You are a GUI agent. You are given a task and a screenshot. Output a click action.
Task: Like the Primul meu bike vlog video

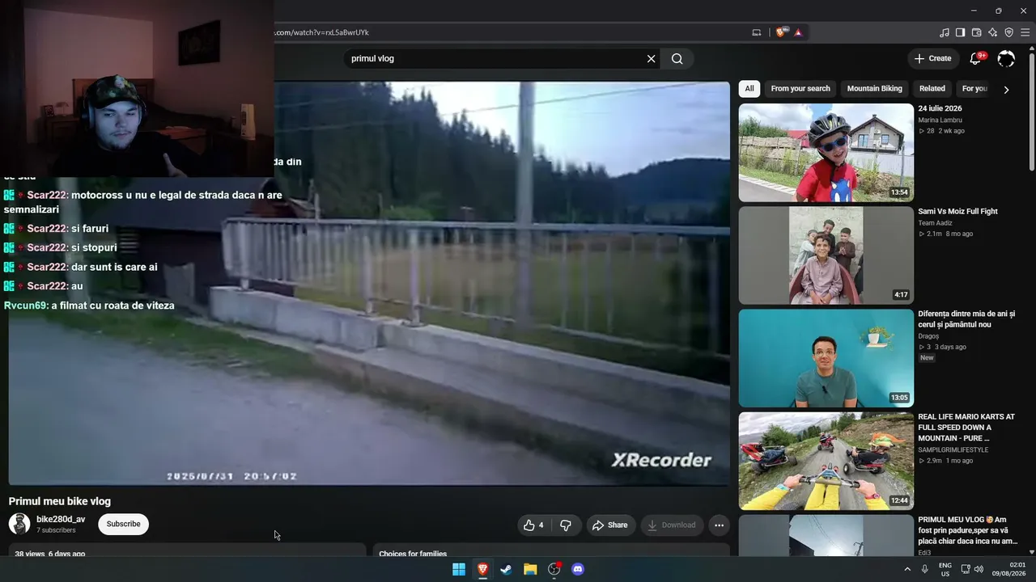(x=533, y=525)
